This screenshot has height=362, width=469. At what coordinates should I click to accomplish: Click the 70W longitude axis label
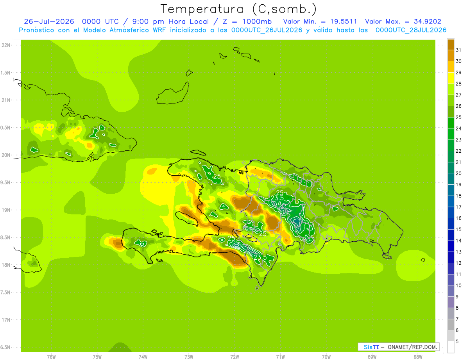coord(326,357)
